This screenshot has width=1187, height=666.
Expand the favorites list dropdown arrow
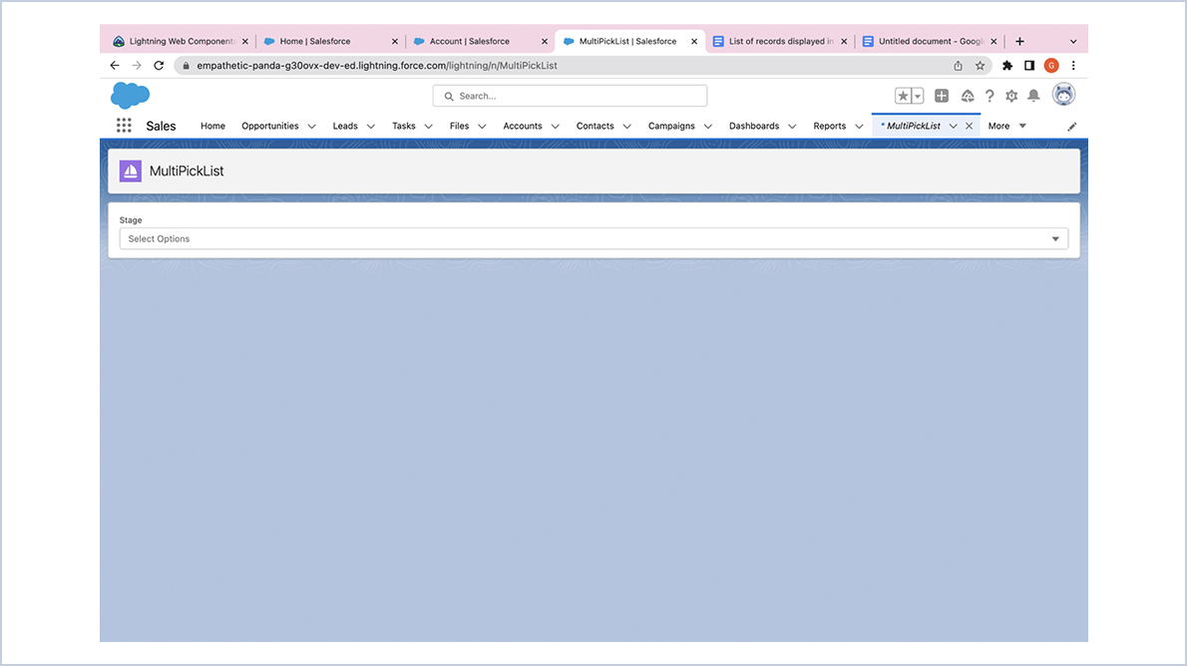pyautogui.click(x=916, y=95)
